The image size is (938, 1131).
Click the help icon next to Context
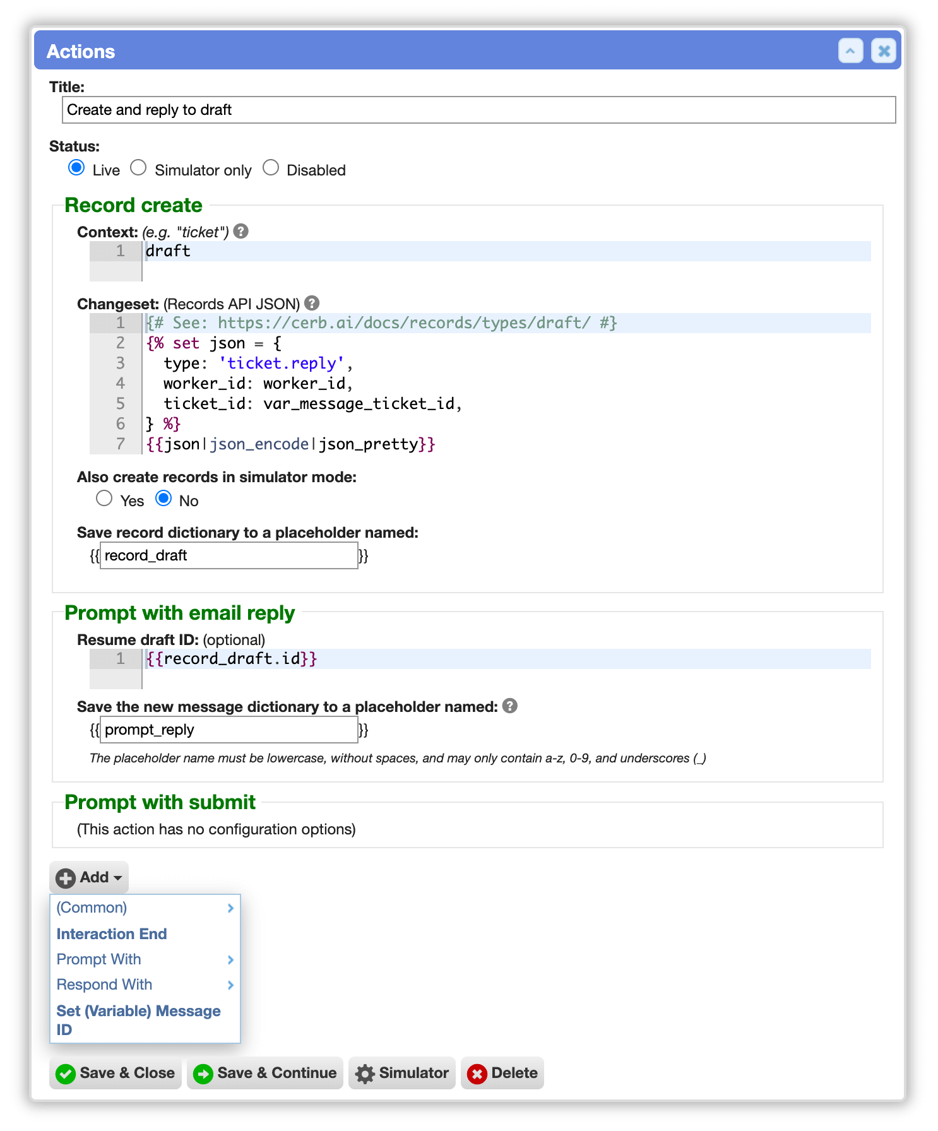point(240,231)
